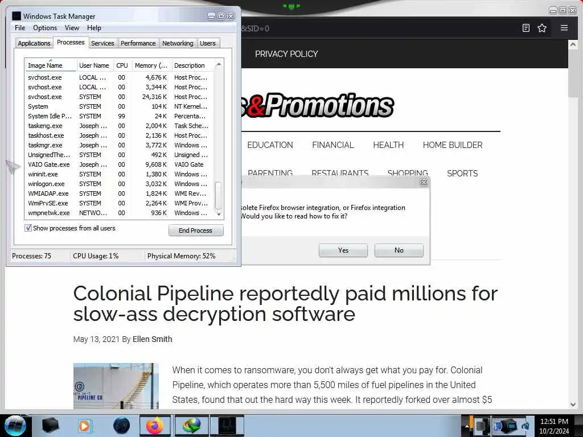The height and width of the screenshot is (437, 583).
Task: Open Internet Download Manager taskbar icon
Action: (x=191, y=426)
